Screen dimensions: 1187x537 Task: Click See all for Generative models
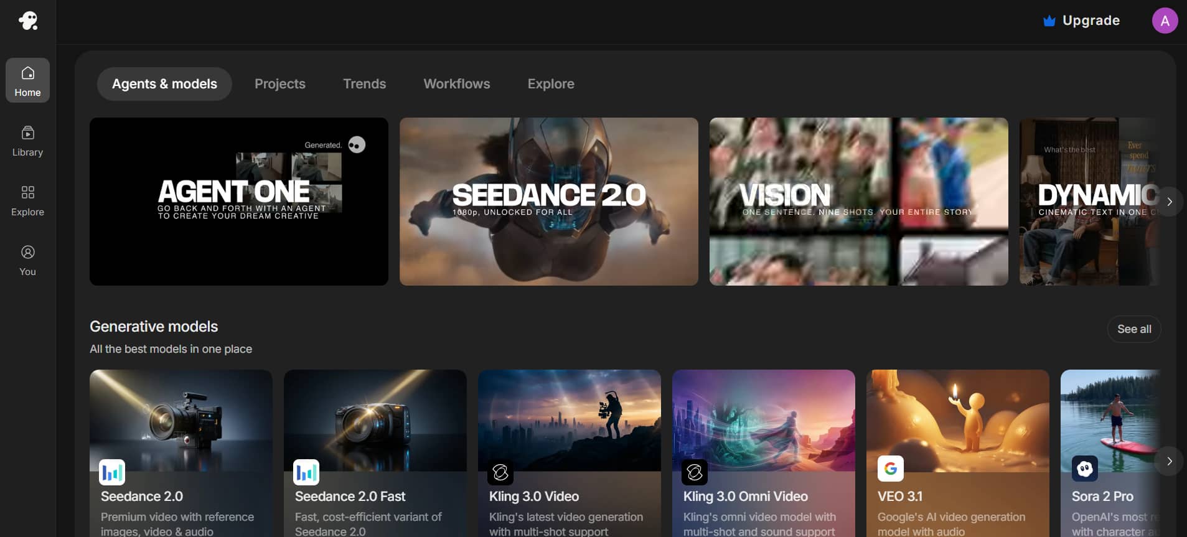1134,329
